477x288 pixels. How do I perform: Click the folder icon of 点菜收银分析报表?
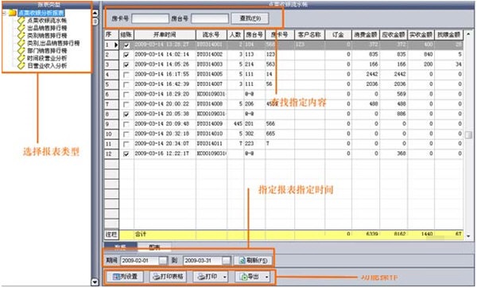pyautogui.click(x=13, y=13)
